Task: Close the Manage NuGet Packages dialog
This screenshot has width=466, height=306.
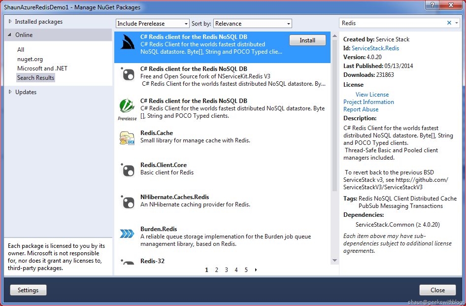Action: click(x=437, y=290)
